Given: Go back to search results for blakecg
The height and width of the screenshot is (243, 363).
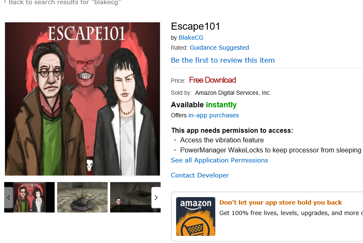Looking at the screenshot, I should click(65, 3).
